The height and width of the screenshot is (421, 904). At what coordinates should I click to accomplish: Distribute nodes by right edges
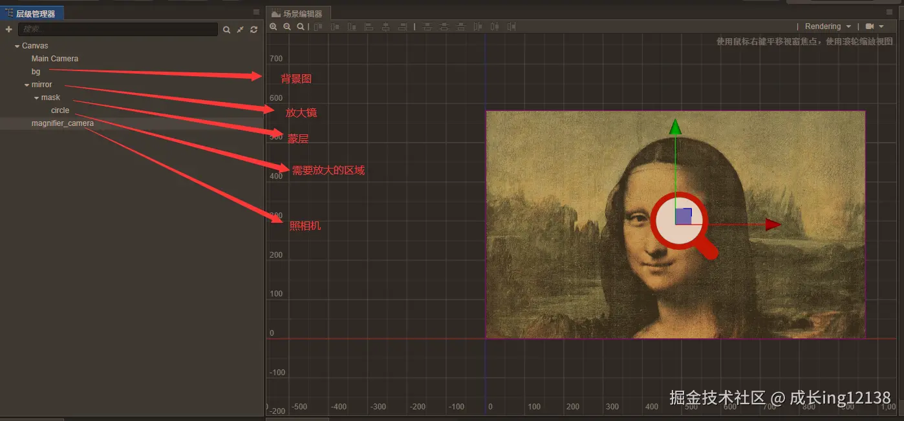point(511,26)
